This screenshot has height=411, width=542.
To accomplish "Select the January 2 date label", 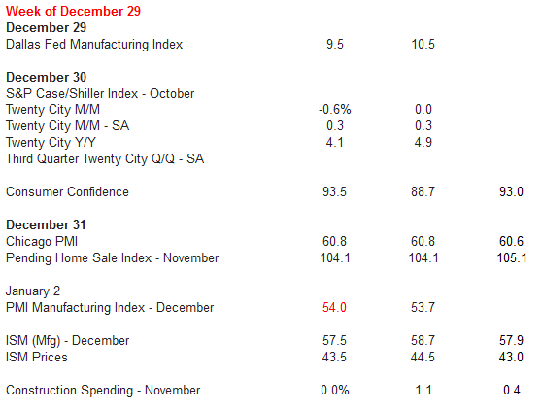I will tap(33, 291).
